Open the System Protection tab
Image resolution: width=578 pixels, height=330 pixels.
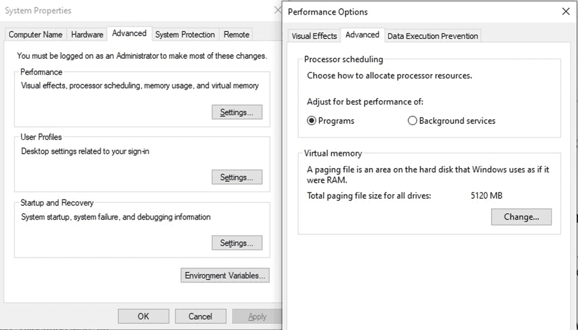(x=185, y=34)
